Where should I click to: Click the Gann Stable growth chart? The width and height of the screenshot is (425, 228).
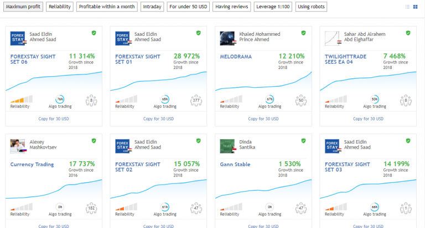(263, 189)
